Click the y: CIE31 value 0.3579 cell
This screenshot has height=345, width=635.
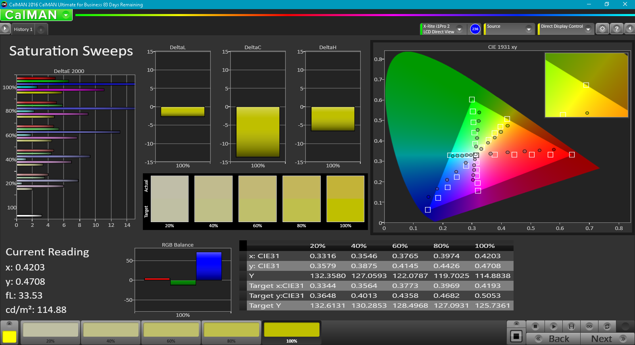tap(323, 266)
